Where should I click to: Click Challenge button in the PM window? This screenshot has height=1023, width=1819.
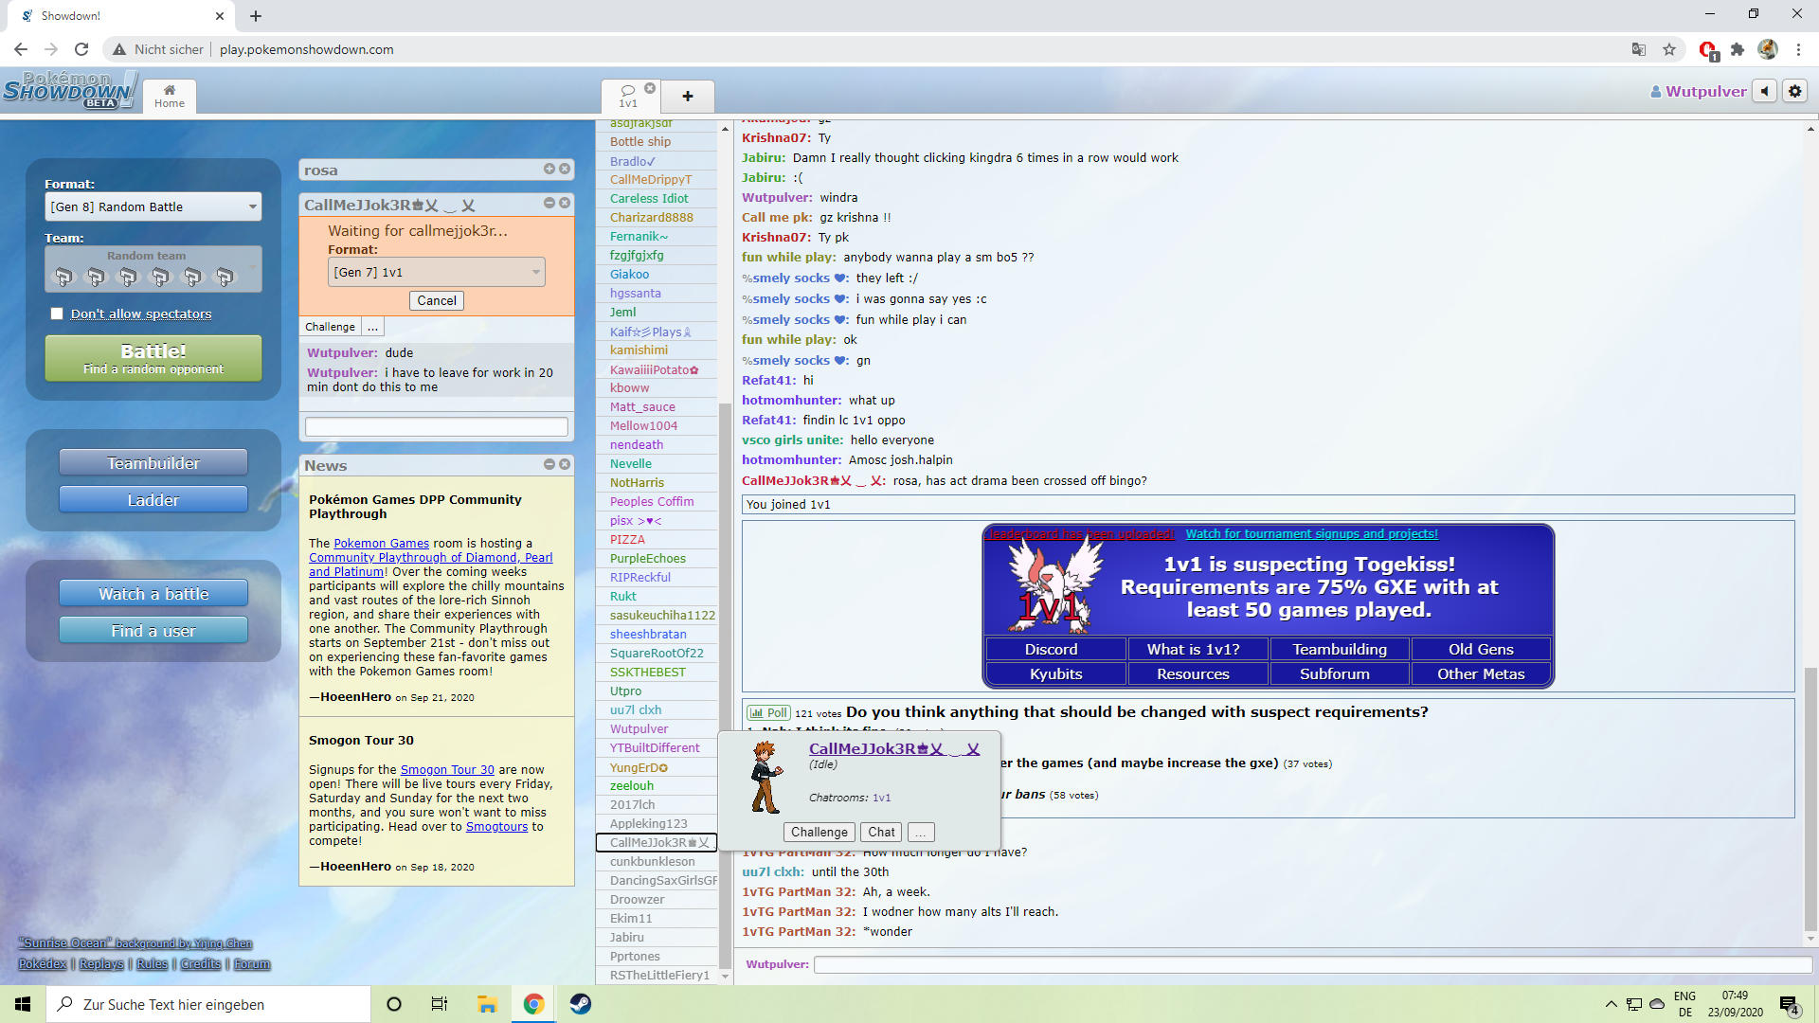point(330,327)
